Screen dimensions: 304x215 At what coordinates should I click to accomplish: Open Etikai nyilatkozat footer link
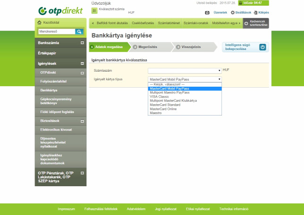[x=198, y=209]
